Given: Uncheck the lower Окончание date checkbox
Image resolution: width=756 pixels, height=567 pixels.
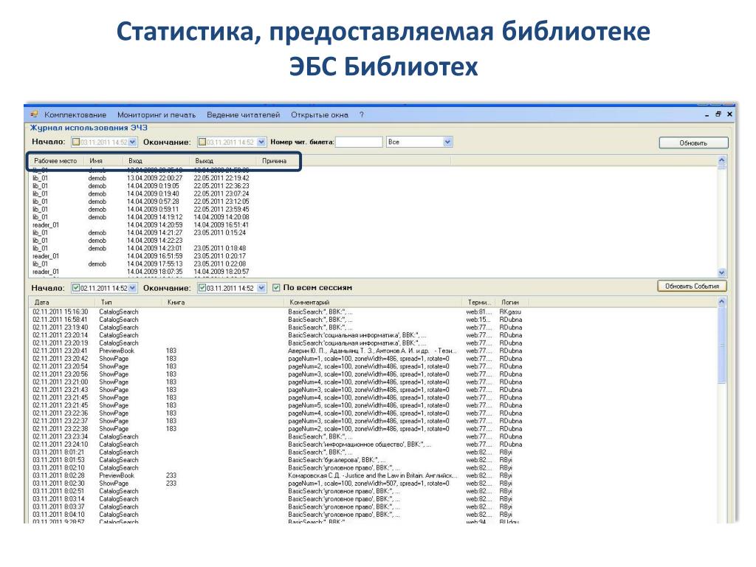Looking at the screenshot, I should [202, 288].
